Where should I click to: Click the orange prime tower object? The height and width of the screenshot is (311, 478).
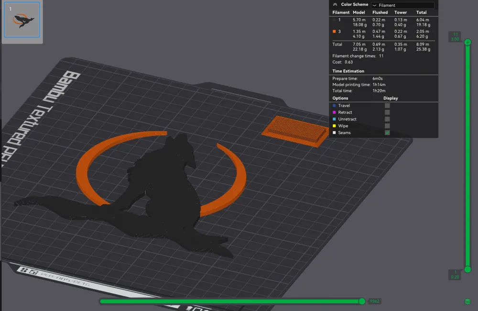(295, 131)
